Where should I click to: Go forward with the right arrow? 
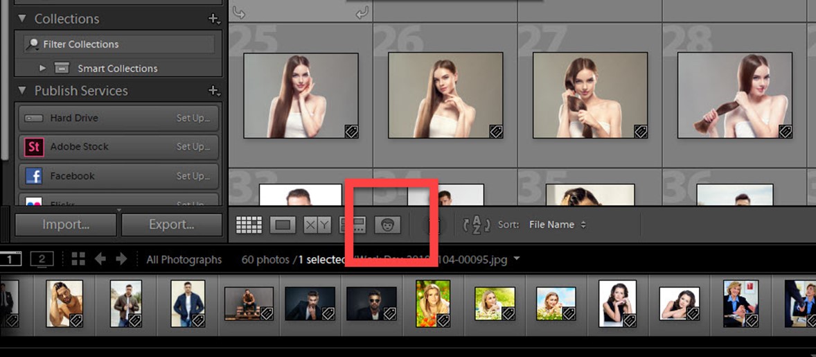pos(122,259)
